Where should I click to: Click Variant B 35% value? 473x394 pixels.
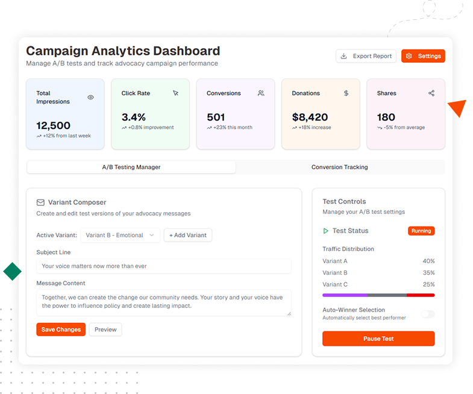[x=428, y=273]
